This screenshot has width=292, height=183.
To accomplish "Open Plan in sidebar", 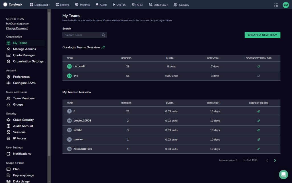I will [13, 169].
